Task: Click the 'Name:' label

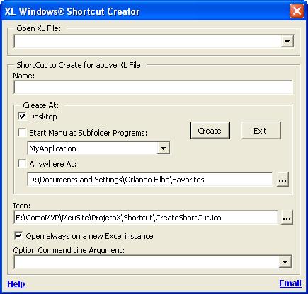Action: click(x=24, y=76)
